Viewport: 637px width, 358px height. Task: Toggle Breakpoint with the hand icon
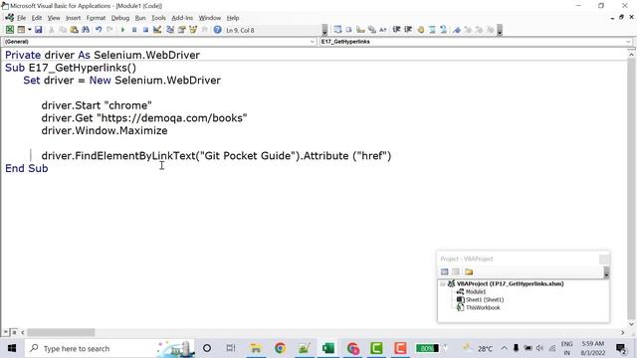[x=421, y=30]
